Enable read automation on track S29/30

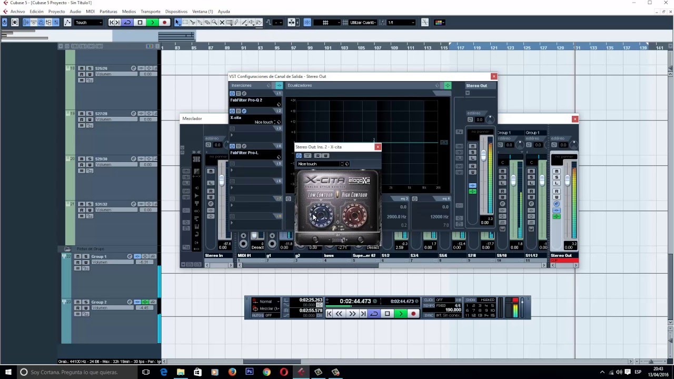tap(82, 165)
